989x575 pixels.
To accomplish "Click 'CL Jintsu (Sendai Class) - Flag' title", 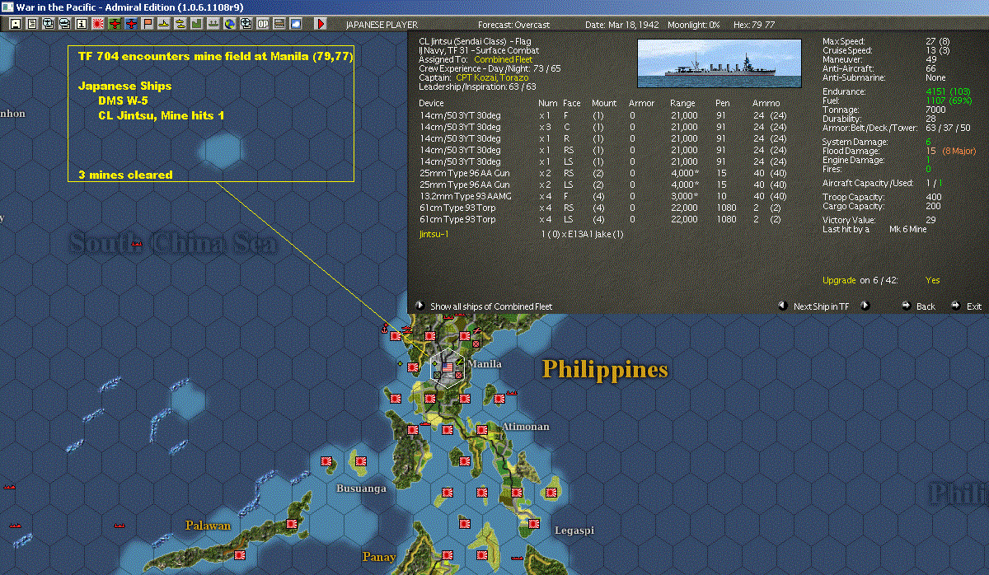I will (x=475, y=41).
